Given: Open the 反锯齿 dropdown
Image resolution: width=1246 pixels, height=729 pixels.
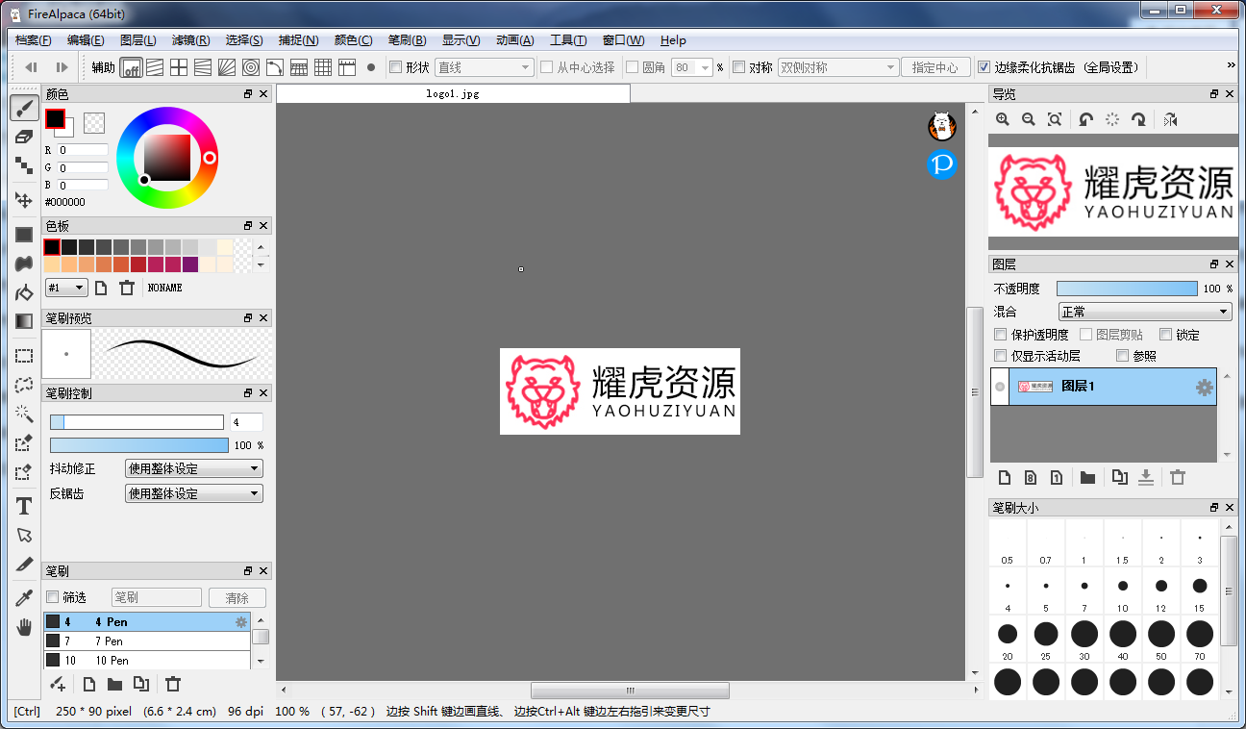Looking at the screenshot, I should [194, 493].
